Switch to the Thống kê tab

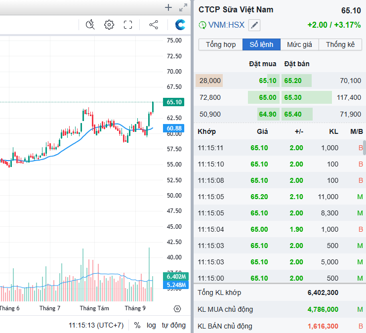[x=340, y=44]
